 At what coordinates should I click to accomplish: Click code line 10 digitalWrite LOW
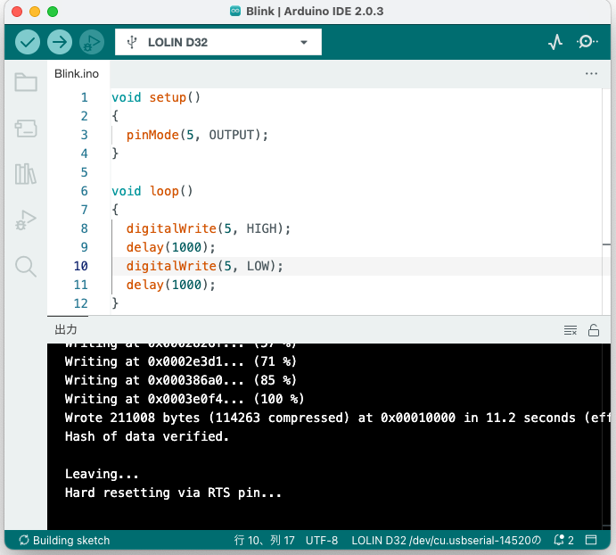tap(204, 266)
